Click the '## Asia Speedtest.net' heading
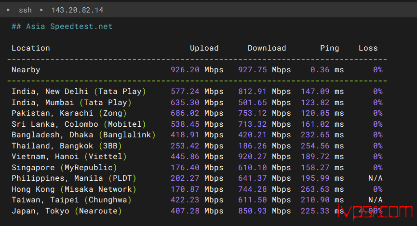The width and height of the screenshot is (417, 226). coord(62,27)
